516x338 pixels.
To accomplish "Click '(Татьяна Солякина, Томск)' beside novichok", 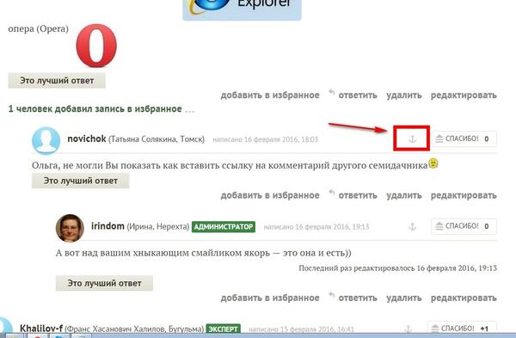I will pos(157,139).
